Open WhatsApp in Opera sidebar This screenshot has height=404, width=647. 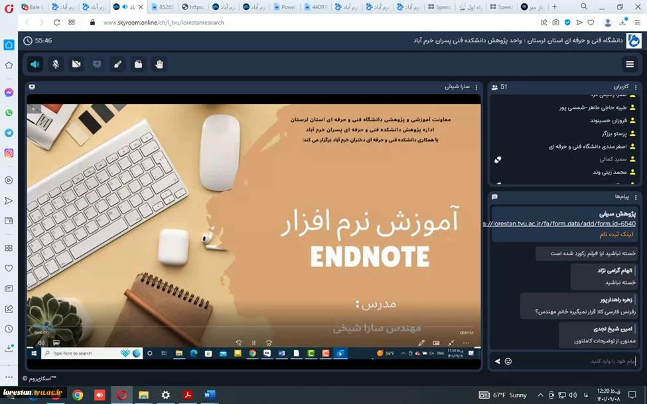click(9, 113)
